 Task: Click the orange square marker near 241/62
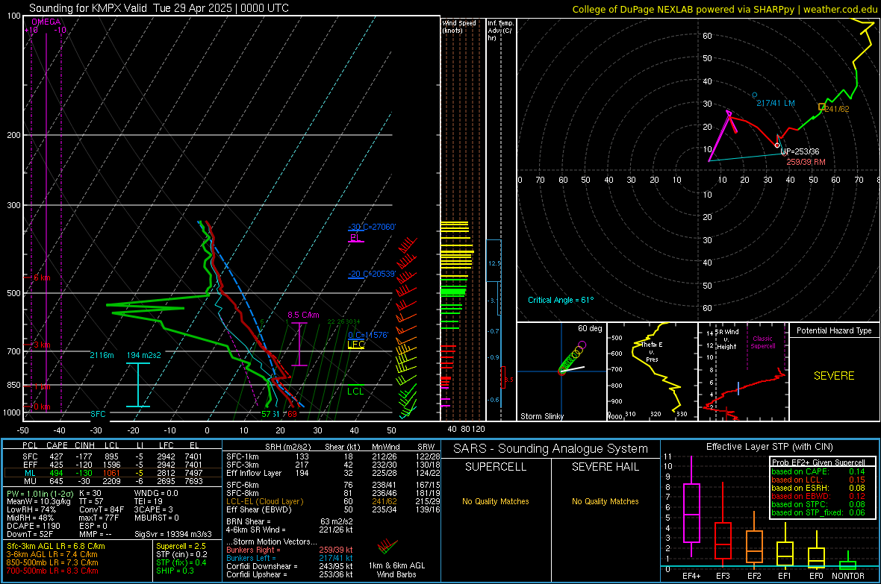point(821,107)
